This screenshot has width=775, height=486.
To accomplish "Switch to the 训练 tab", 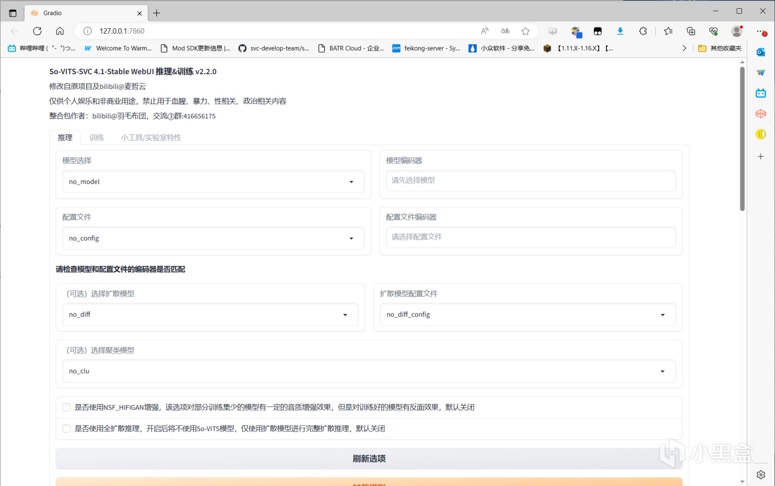I will (x=97, y=138).
